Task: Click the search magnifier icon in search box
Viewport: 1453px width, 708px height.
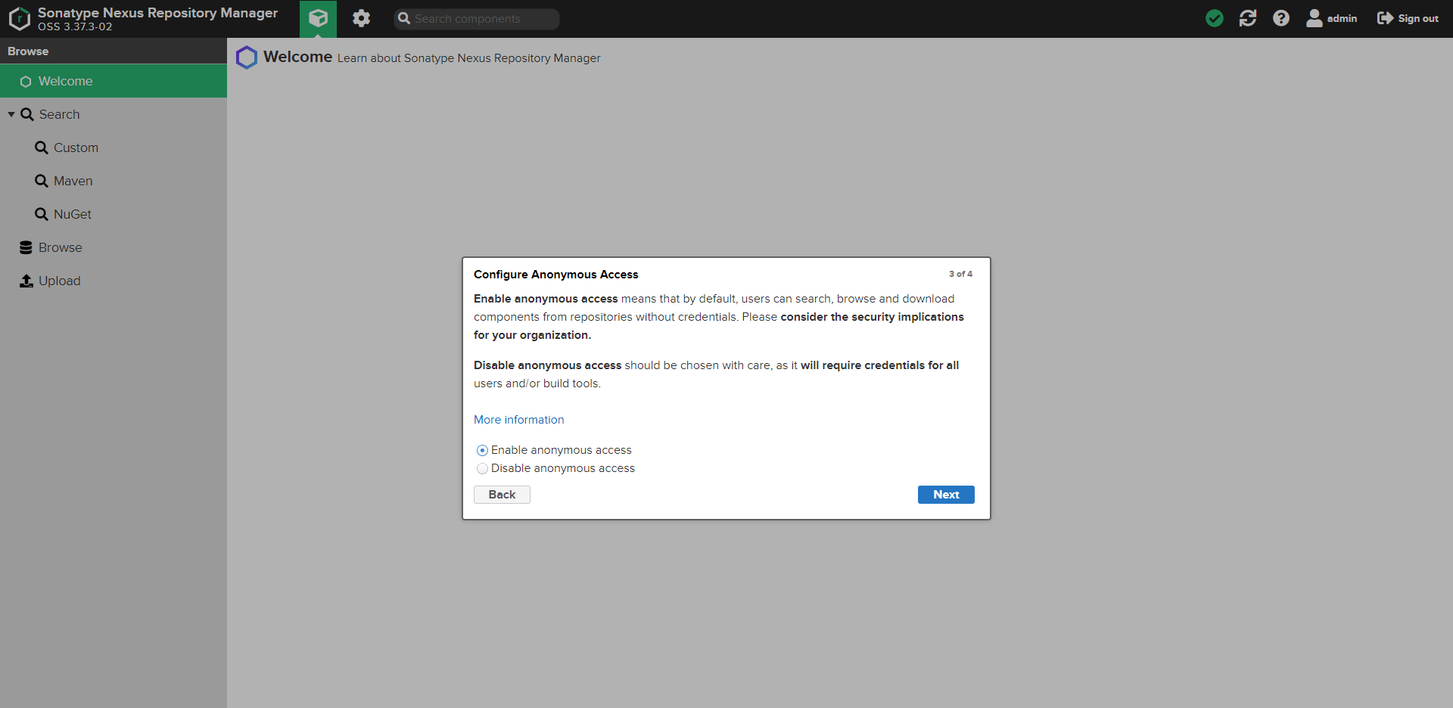Action: click(404, 19)
